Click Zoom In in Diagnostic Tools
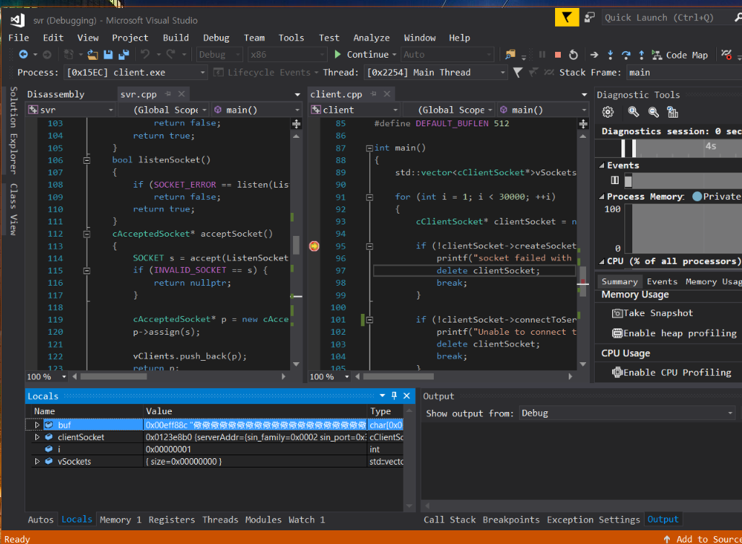Viewport: 742px width, 544px height. [633, 112]
